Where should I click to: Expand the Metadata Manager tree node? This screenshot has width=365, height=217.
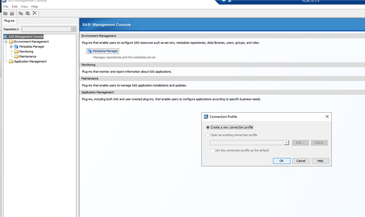[x=11, y=46]
